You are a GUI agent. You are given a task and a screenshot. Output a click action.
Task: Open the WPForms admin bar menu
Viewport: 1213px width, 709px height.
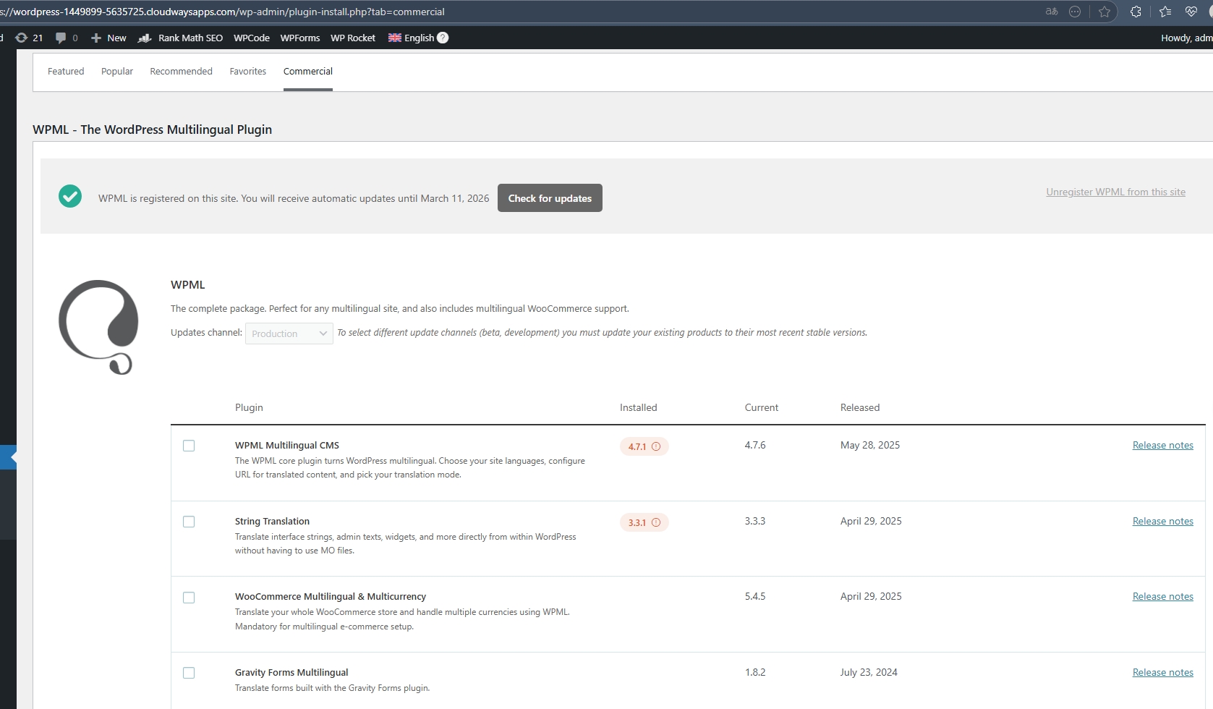[x=300, y=38]
